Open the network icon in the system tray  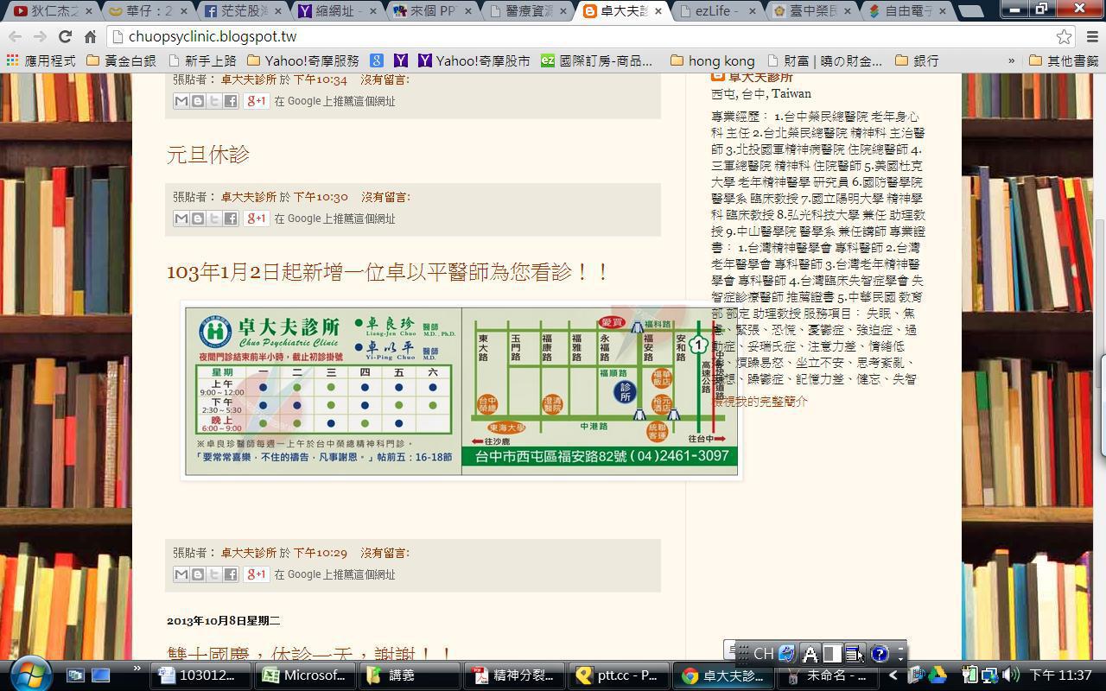point(989,675)
